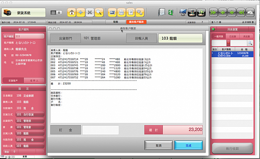Open 倉庫 dropdown 101 管理倉
Image resolution: width=260 pixels, height=159 pixels.
[30, 127]
